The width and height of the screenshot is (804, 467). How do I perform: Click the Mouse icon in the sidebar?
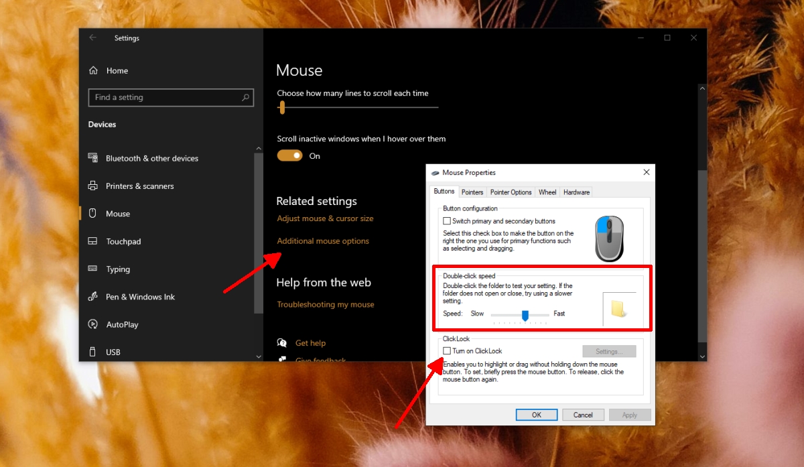(x=92, y=213)
